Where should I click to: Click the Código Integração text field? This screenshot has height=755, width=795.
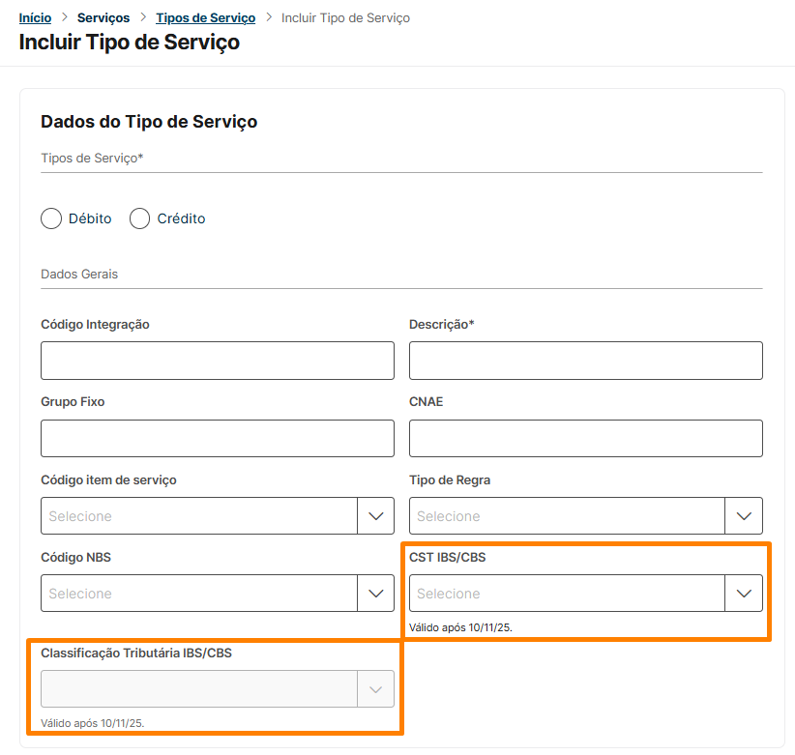point(218,361)
